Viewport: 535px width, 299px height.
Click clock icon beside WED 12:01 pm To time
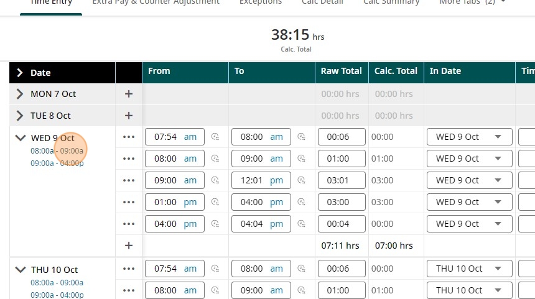coord(302,180)
